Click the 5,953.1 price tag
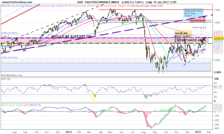The height and width of the screenshot is (134, 224). point(218,49)
